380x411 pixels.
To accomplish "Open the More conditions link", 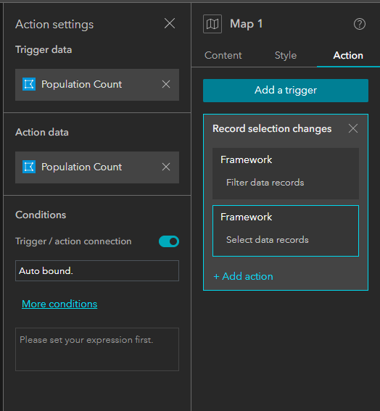I will pos(59,304).
